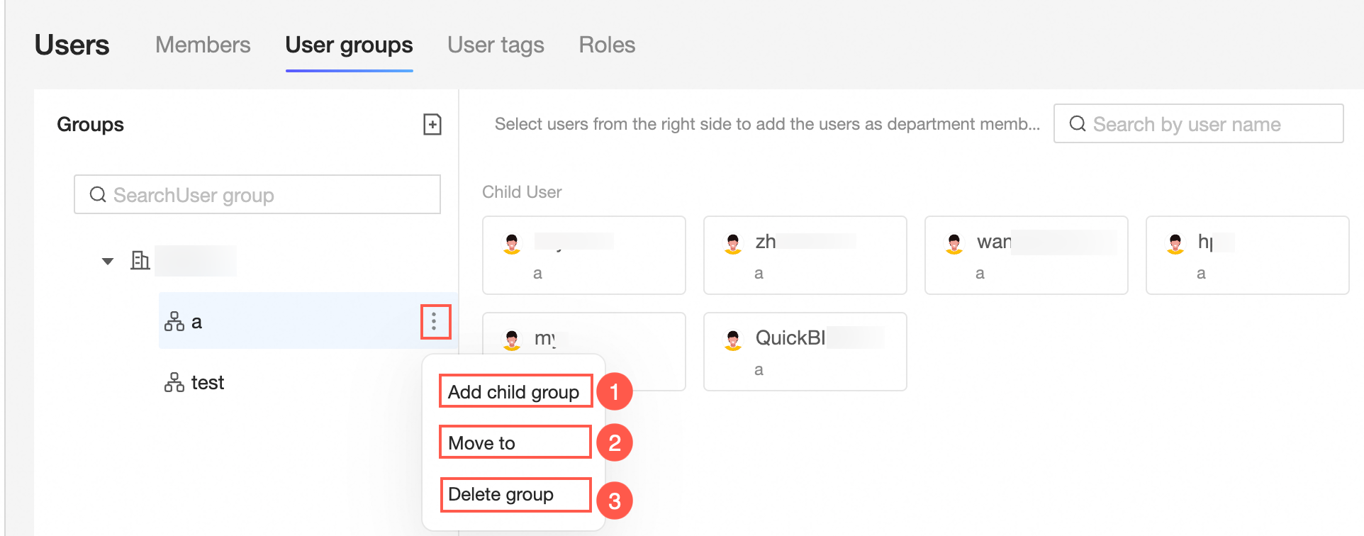The width and height of the screenshot is (1364, 536).
Task: Switch to the Members tab
Action: [x=203, y=45]
